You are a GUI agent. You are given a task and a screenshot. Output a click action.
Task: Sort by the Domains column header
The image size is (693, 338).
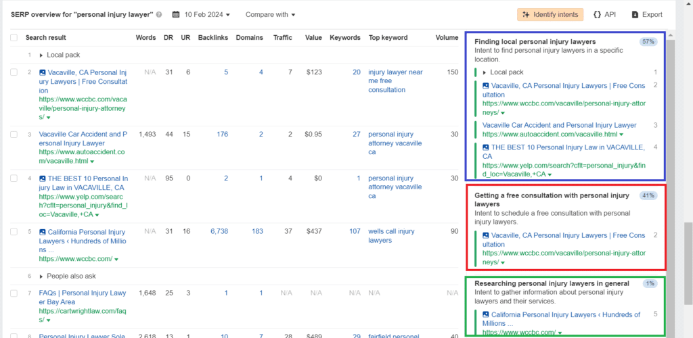click(x=250, y=37)
